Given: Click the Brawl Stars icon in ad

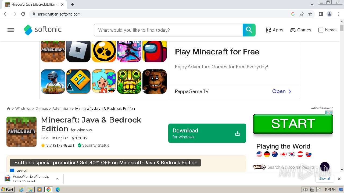Looking at the screenshot, I should point(104,51).
